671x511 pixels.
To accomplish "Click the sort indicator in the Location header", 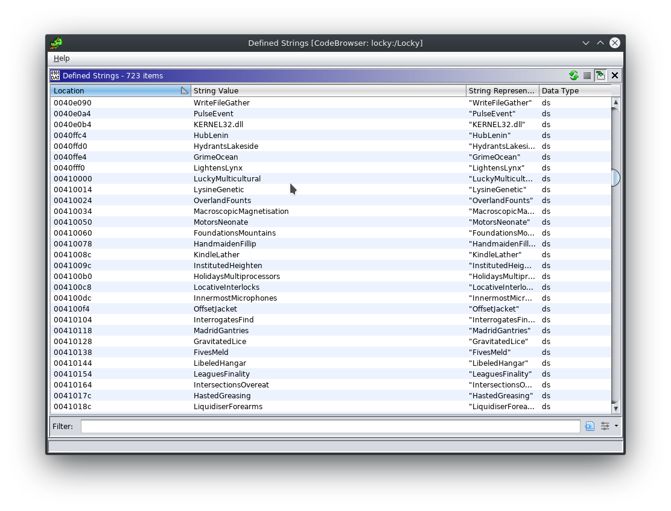I will [185, 90].
